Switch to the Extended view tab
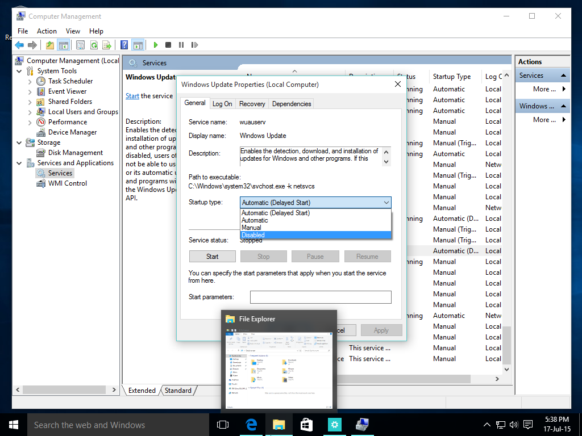The height and width of the screenshot is (436, 582). 142,391
